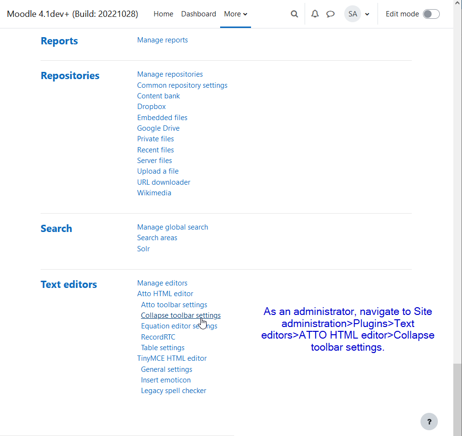This screenshot has height=436, width=462.
Task: Open Recent files link
Action: point(155,150)
